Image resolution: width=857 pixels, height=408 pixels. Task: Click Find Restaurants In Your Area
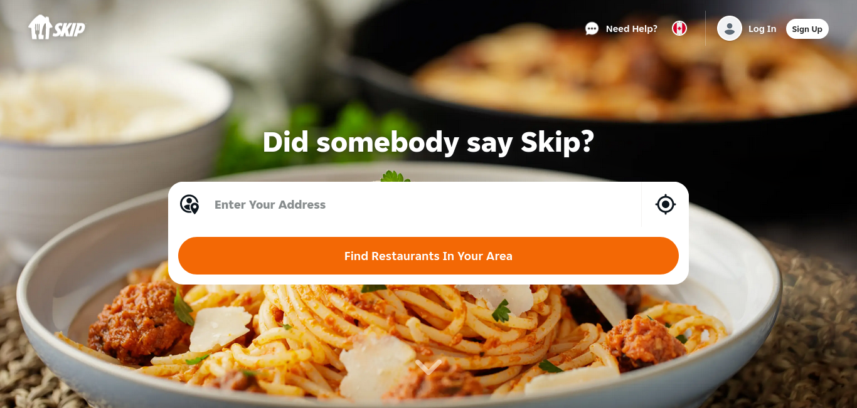click(428, 256)
